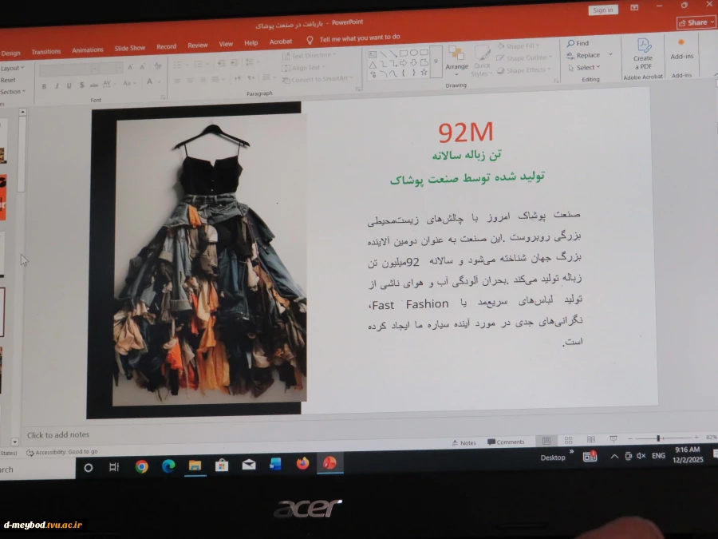Click the Replace button
718x539 pixels.
pos(584,55)
